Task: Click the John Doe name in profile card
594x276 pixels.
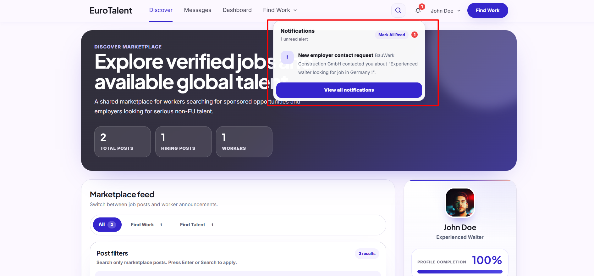Action: (x=460, y=228)
